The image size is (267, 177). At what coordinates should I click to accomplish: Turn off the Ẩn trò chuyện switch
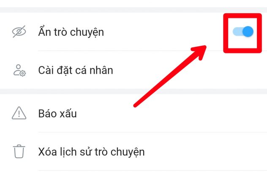tap(243, 32)
